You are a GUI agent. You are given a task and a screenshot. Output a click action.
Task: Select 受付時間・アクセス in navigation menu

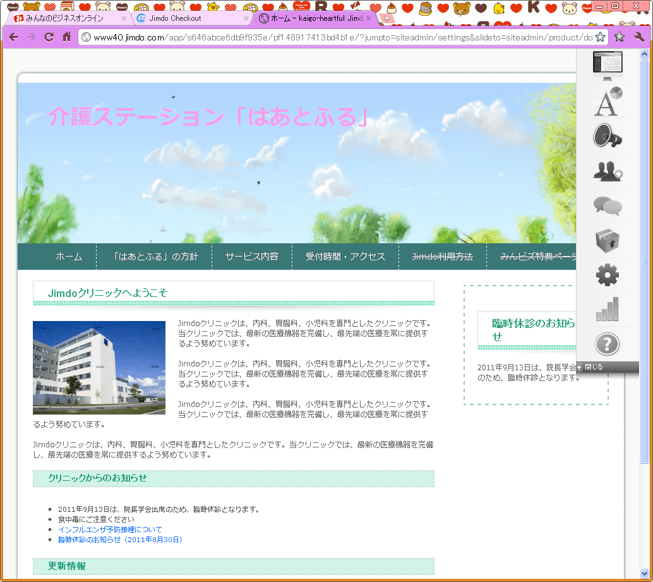[345, 257]
